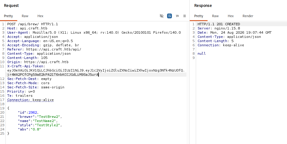Toggle the word wrap icon in Request
The image size is (287, 144).
point(169,16)
